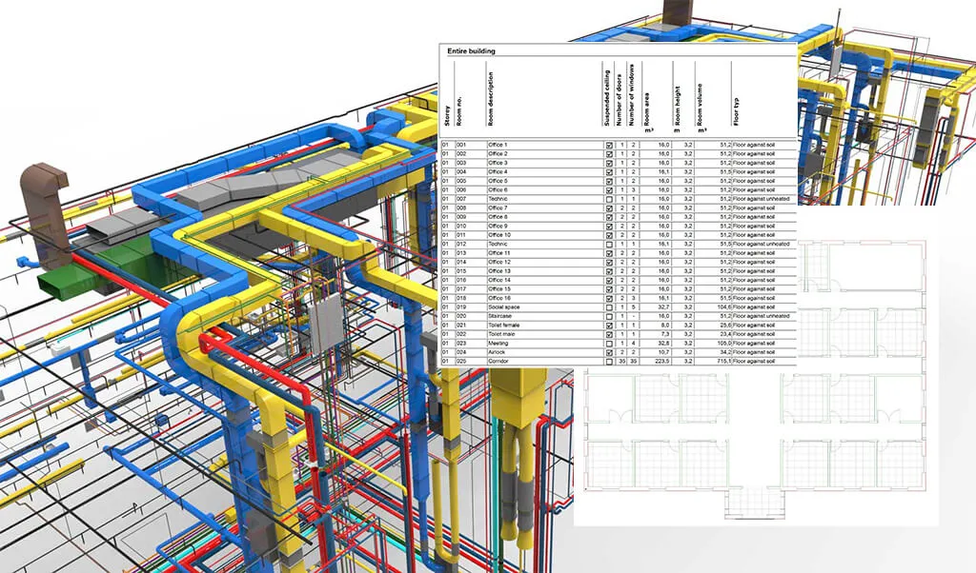Click the '32,7' room area value
This screenshot has width=976, height=573.
[663, 307]
